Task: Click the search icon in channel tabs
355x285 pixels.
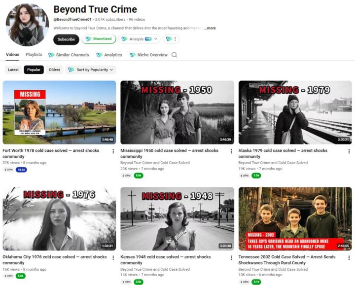Action: point(174,55)
